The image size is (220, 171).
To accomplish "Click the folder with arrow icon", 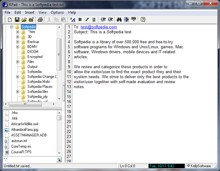I will 31,20.
